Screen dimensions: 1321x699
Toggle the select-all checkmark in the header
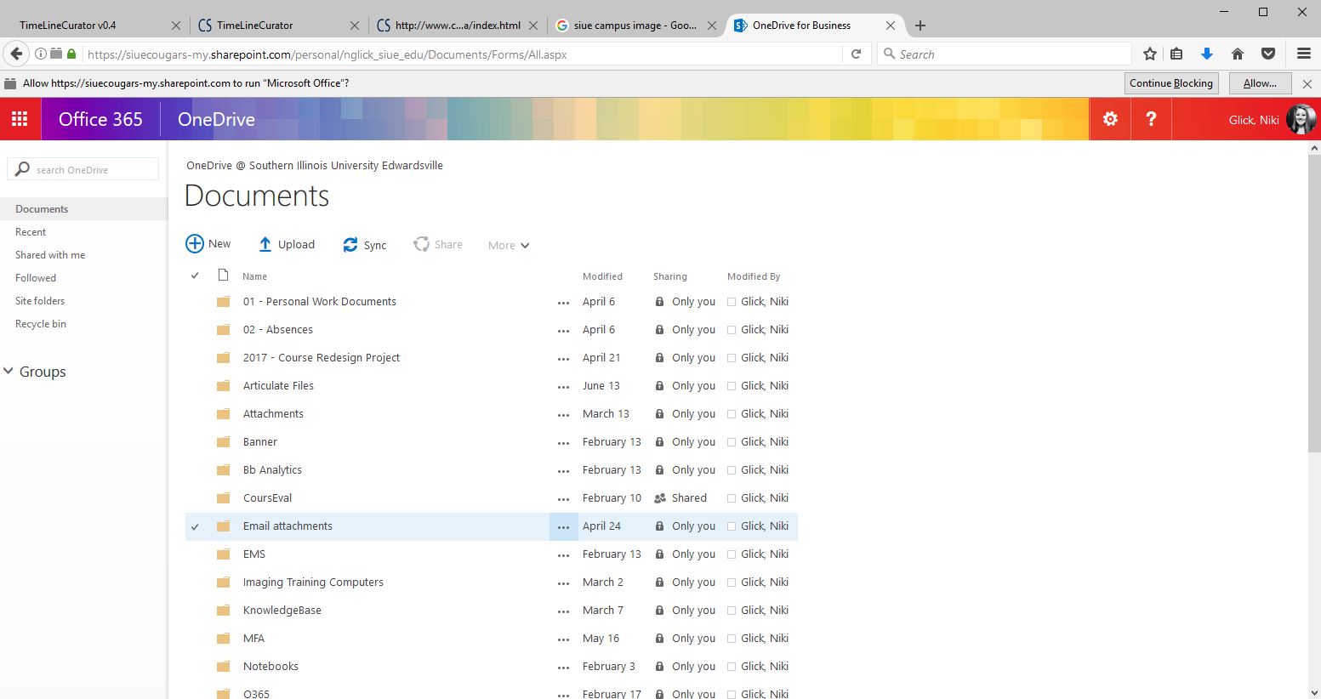[x=195, y=276]
